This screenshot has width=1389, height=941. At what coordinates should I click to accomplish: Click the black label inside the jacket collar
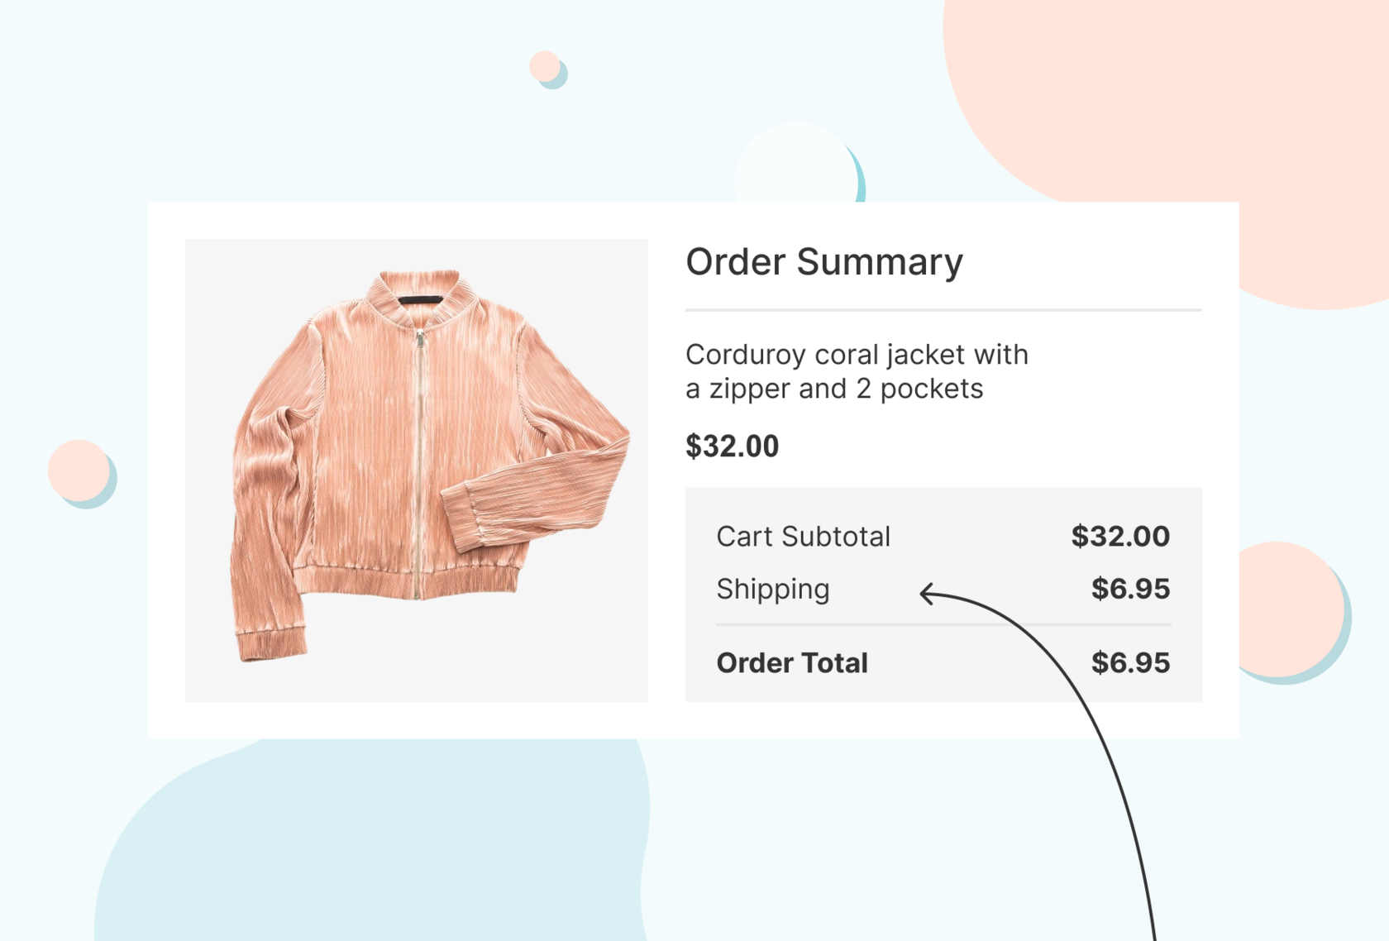point(421,300)
